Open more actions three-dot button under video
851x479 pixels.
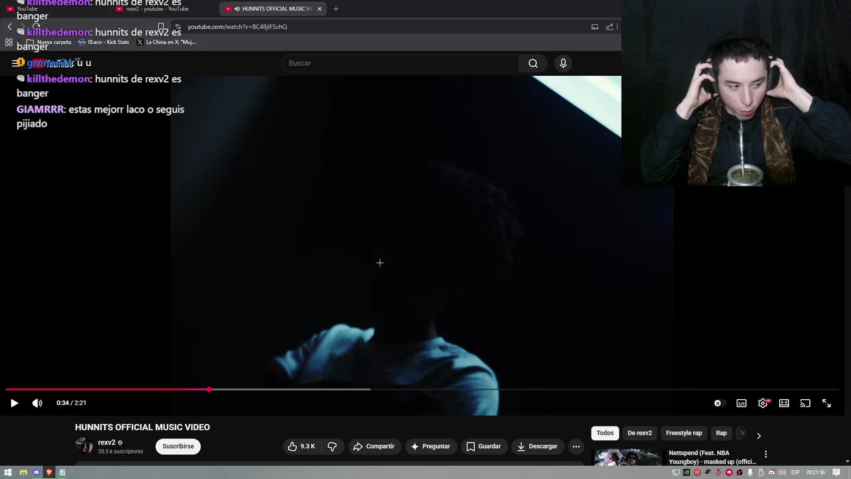(x=576, y=446)
